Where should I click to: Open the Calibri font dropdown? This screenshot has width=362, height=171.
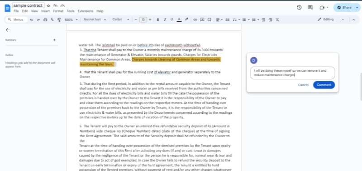[120, 19]
